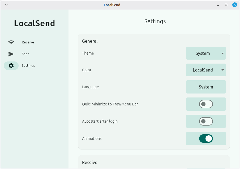This screenshot has width=240, height=169.
Task: Click the System theme value
Action: coord(202,53)
